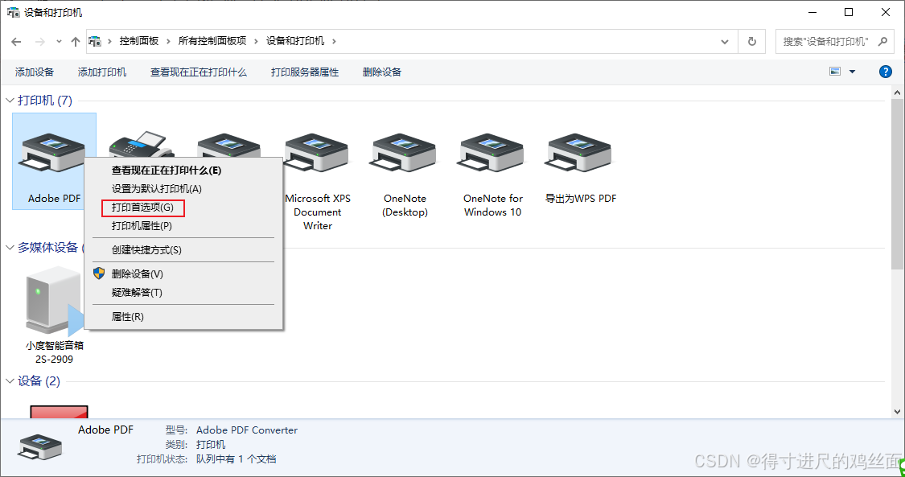Click the title bar devices and printers icon
Viewport: 905px width, 477px height.
pyautogui.click(x=13, y=12)
